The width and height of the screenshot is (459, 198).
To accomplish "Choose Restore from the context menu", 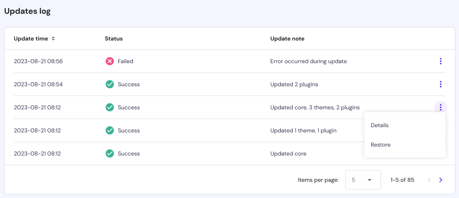I will click(381, 145).
